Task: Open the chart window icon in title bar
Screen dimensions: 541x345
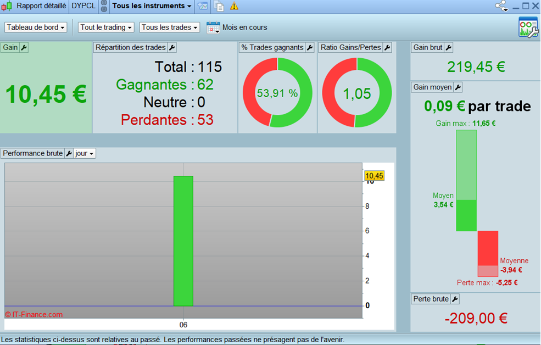Action: [203, 6]
